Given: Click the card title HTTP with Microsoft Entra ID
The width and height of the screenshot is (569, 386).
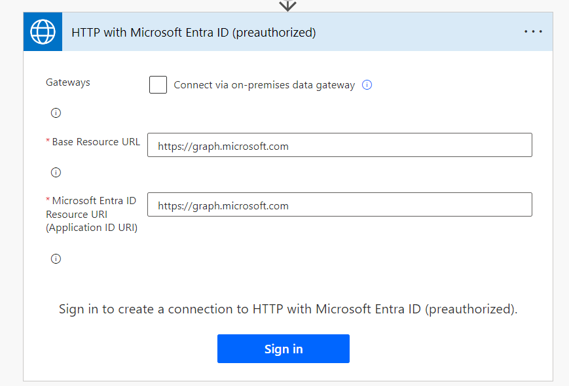Looking at the screenshot, I should click(x=193, y=33).
